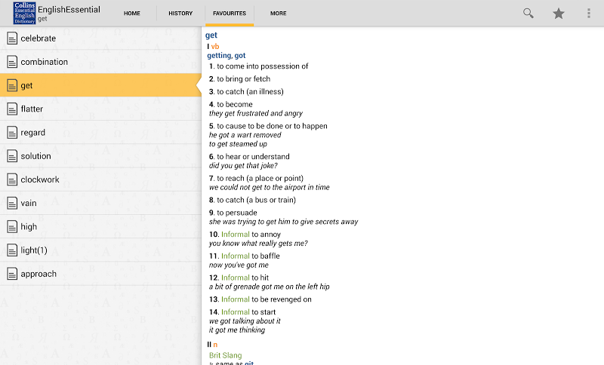Image resolution: width=604 pixels, height=365 pixels.
Task: Open the favourite word clockwork
Action: coord(100,179)
